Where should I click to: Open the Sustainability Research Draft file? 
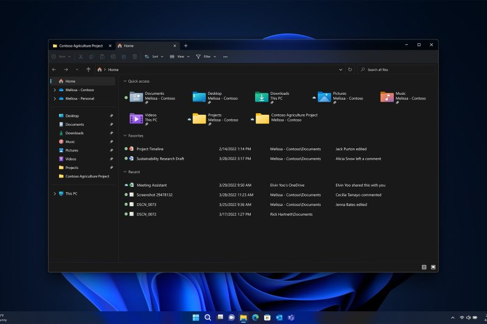pyautogui.click(x=160, y=159)
